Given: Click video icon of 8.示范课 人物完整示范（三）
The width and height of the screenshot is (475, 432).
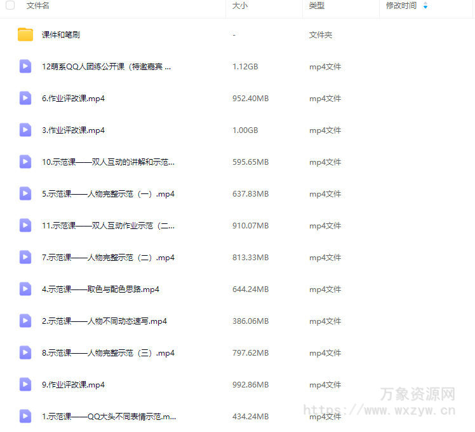Looking at the screenshot, I should pyautogui.click(x=25, y=352).
